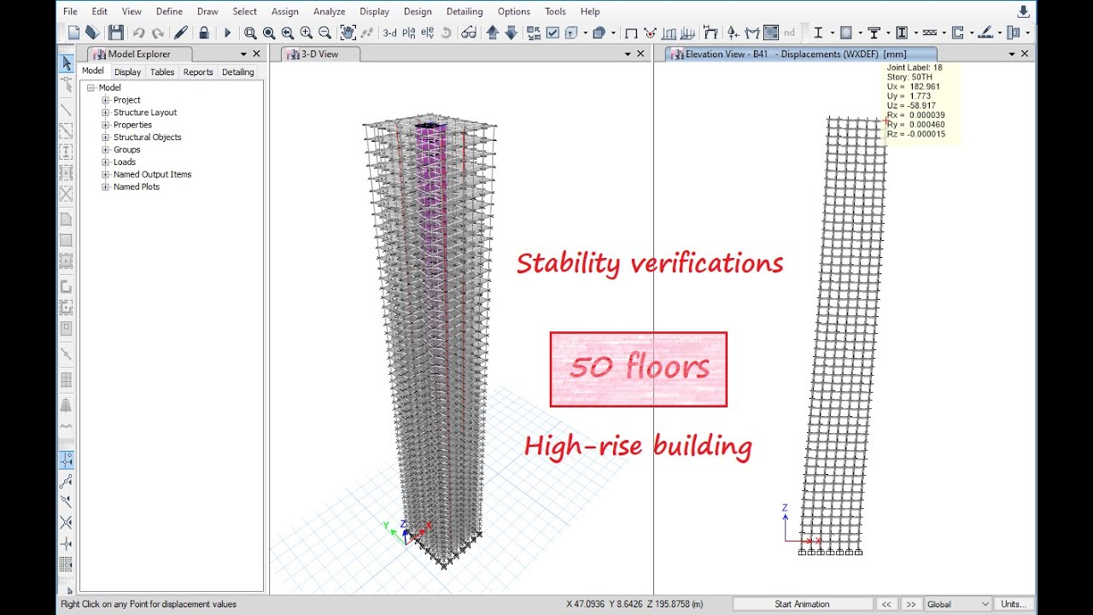Select Groups in model tree

(x=126, y=149)
